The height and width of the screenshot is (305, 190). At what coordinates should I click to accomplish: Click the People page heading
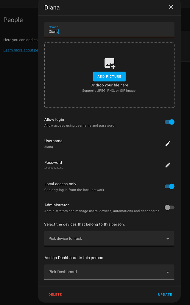tap(13, 20)
